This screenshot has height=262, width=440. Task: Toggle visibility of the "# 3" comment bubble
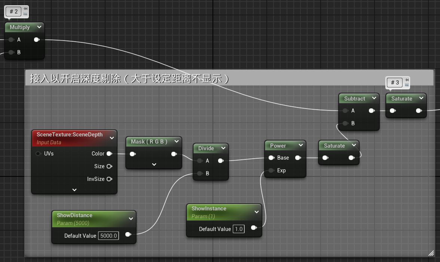[x=407, y=85]
